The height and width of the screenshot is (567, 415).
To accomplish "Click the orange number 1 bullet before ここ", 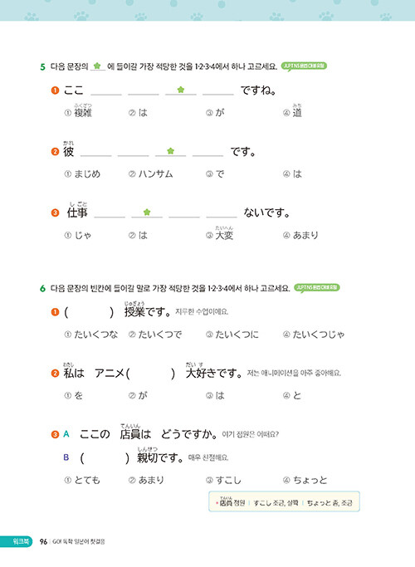I will coord(55,90).
